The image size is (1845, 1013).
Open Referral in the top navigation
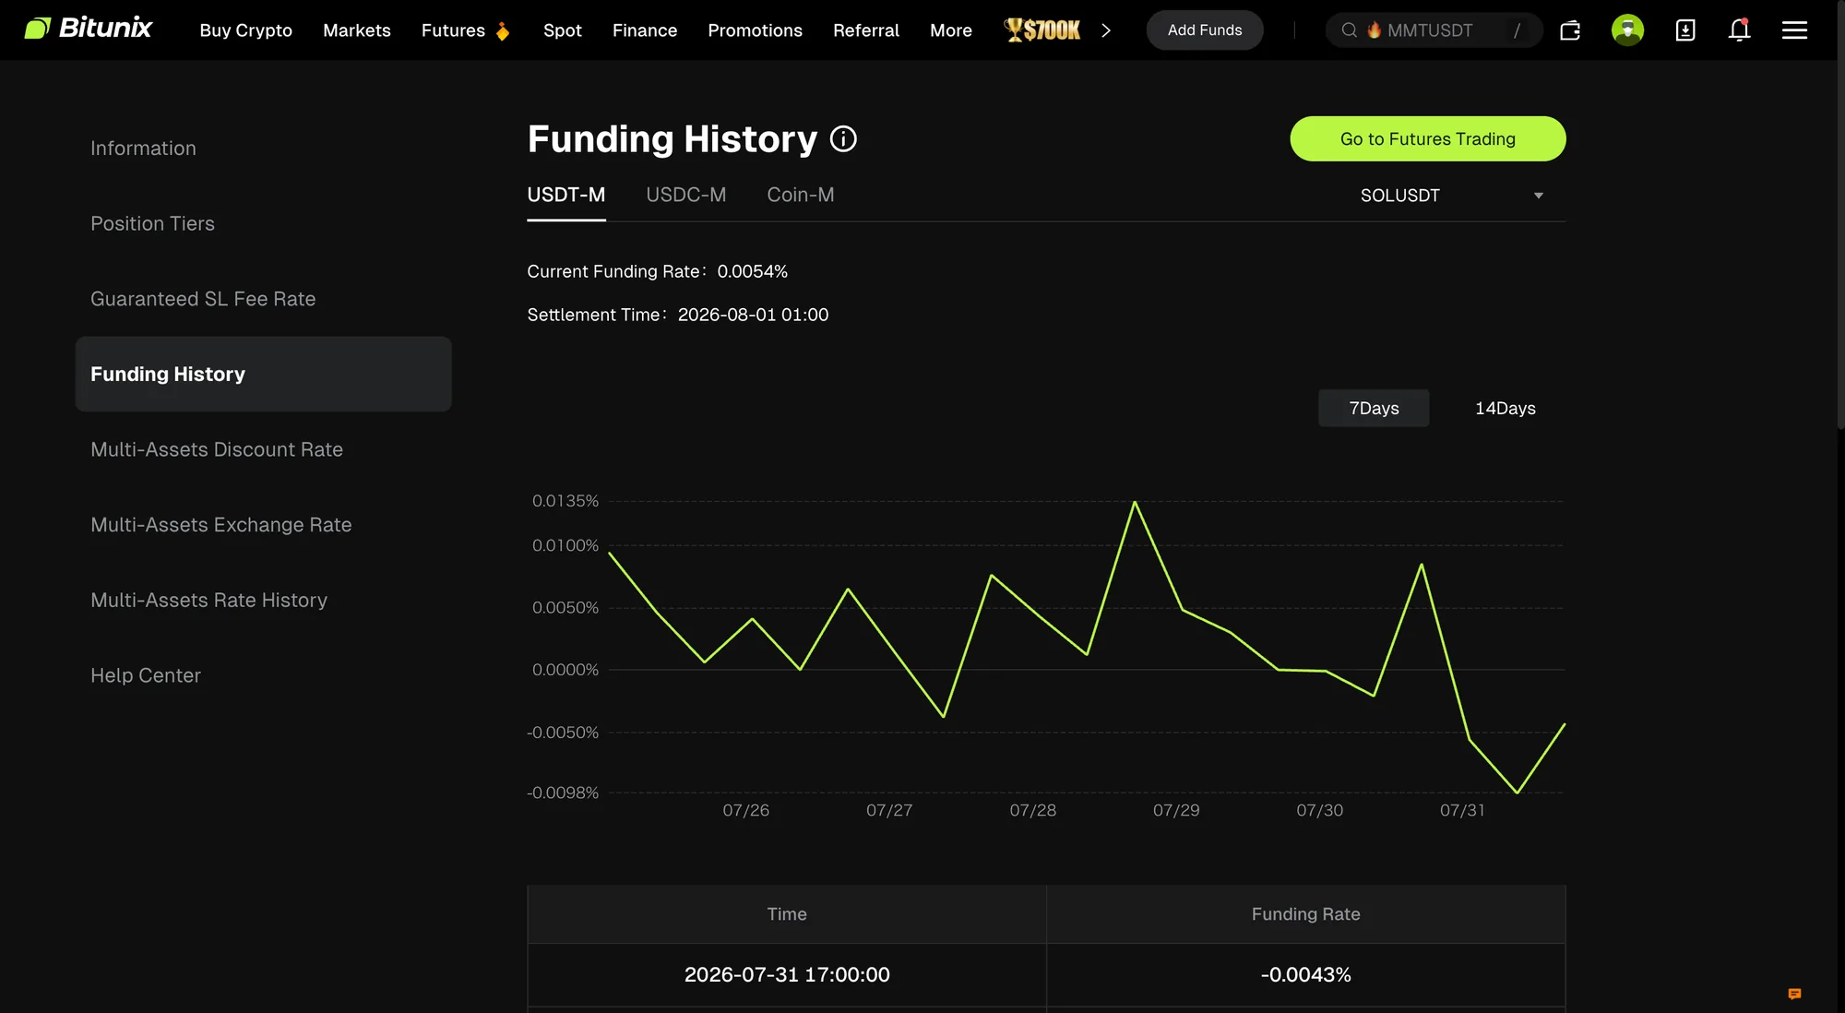pos(865,30)
